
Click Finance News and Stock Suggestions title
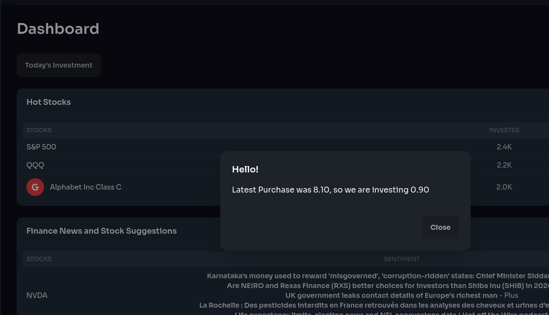pyautogui.click(x=101, y=231)
